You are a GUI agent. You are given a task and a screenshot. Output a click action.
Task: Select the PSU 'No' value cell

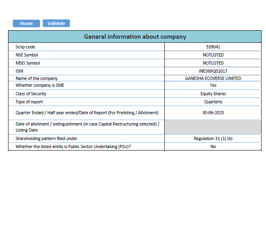click(x=213, y=146)
